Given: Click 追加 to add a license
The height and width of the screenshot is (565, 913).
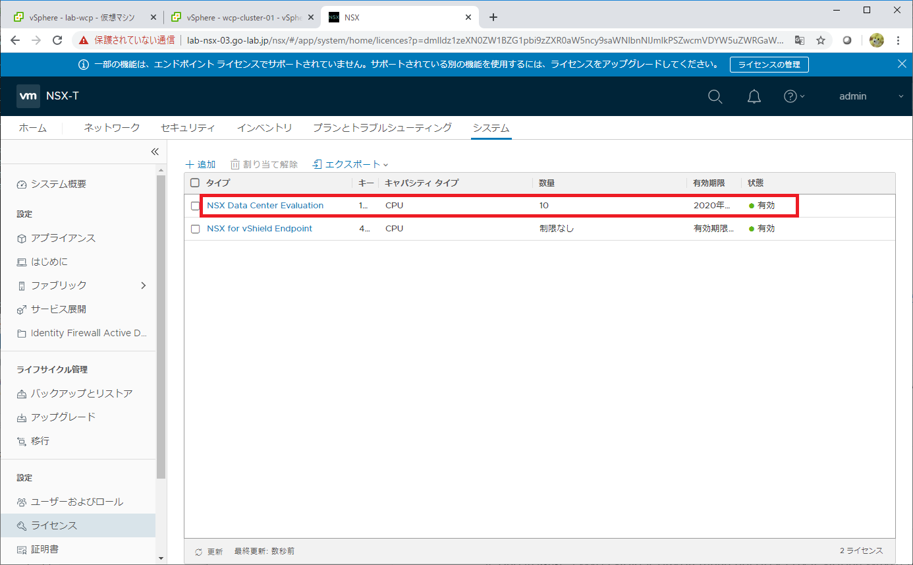Looking at the screenshot, I should click(x=200, y=164).
